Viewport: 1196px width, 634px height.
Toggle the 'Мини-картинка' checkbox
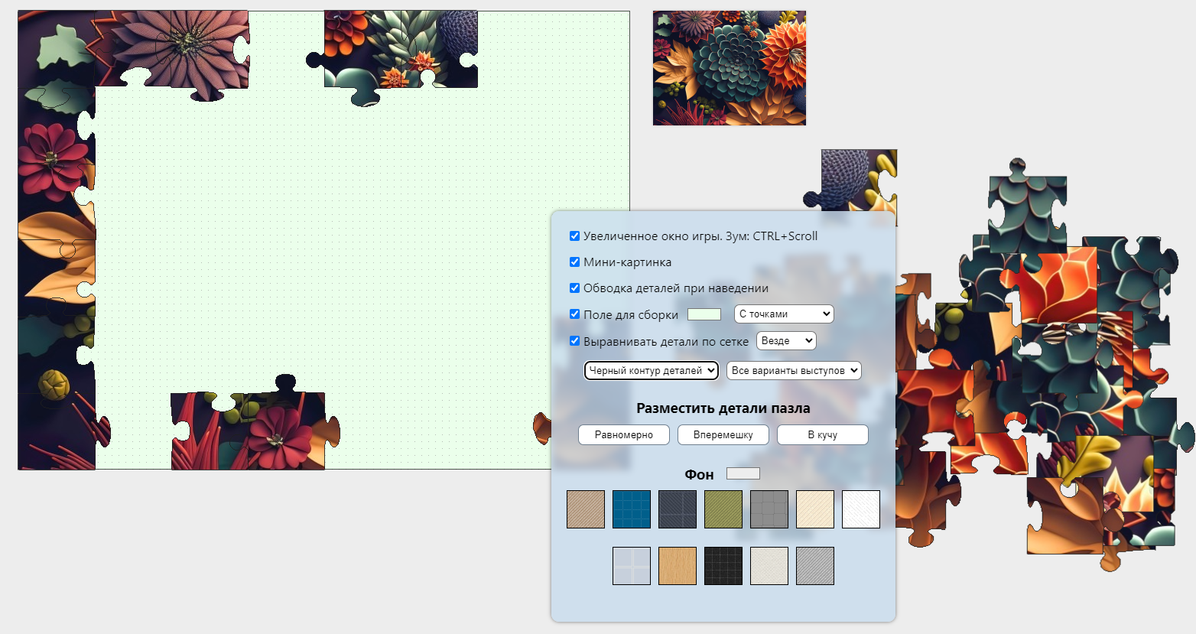(574, 262)
